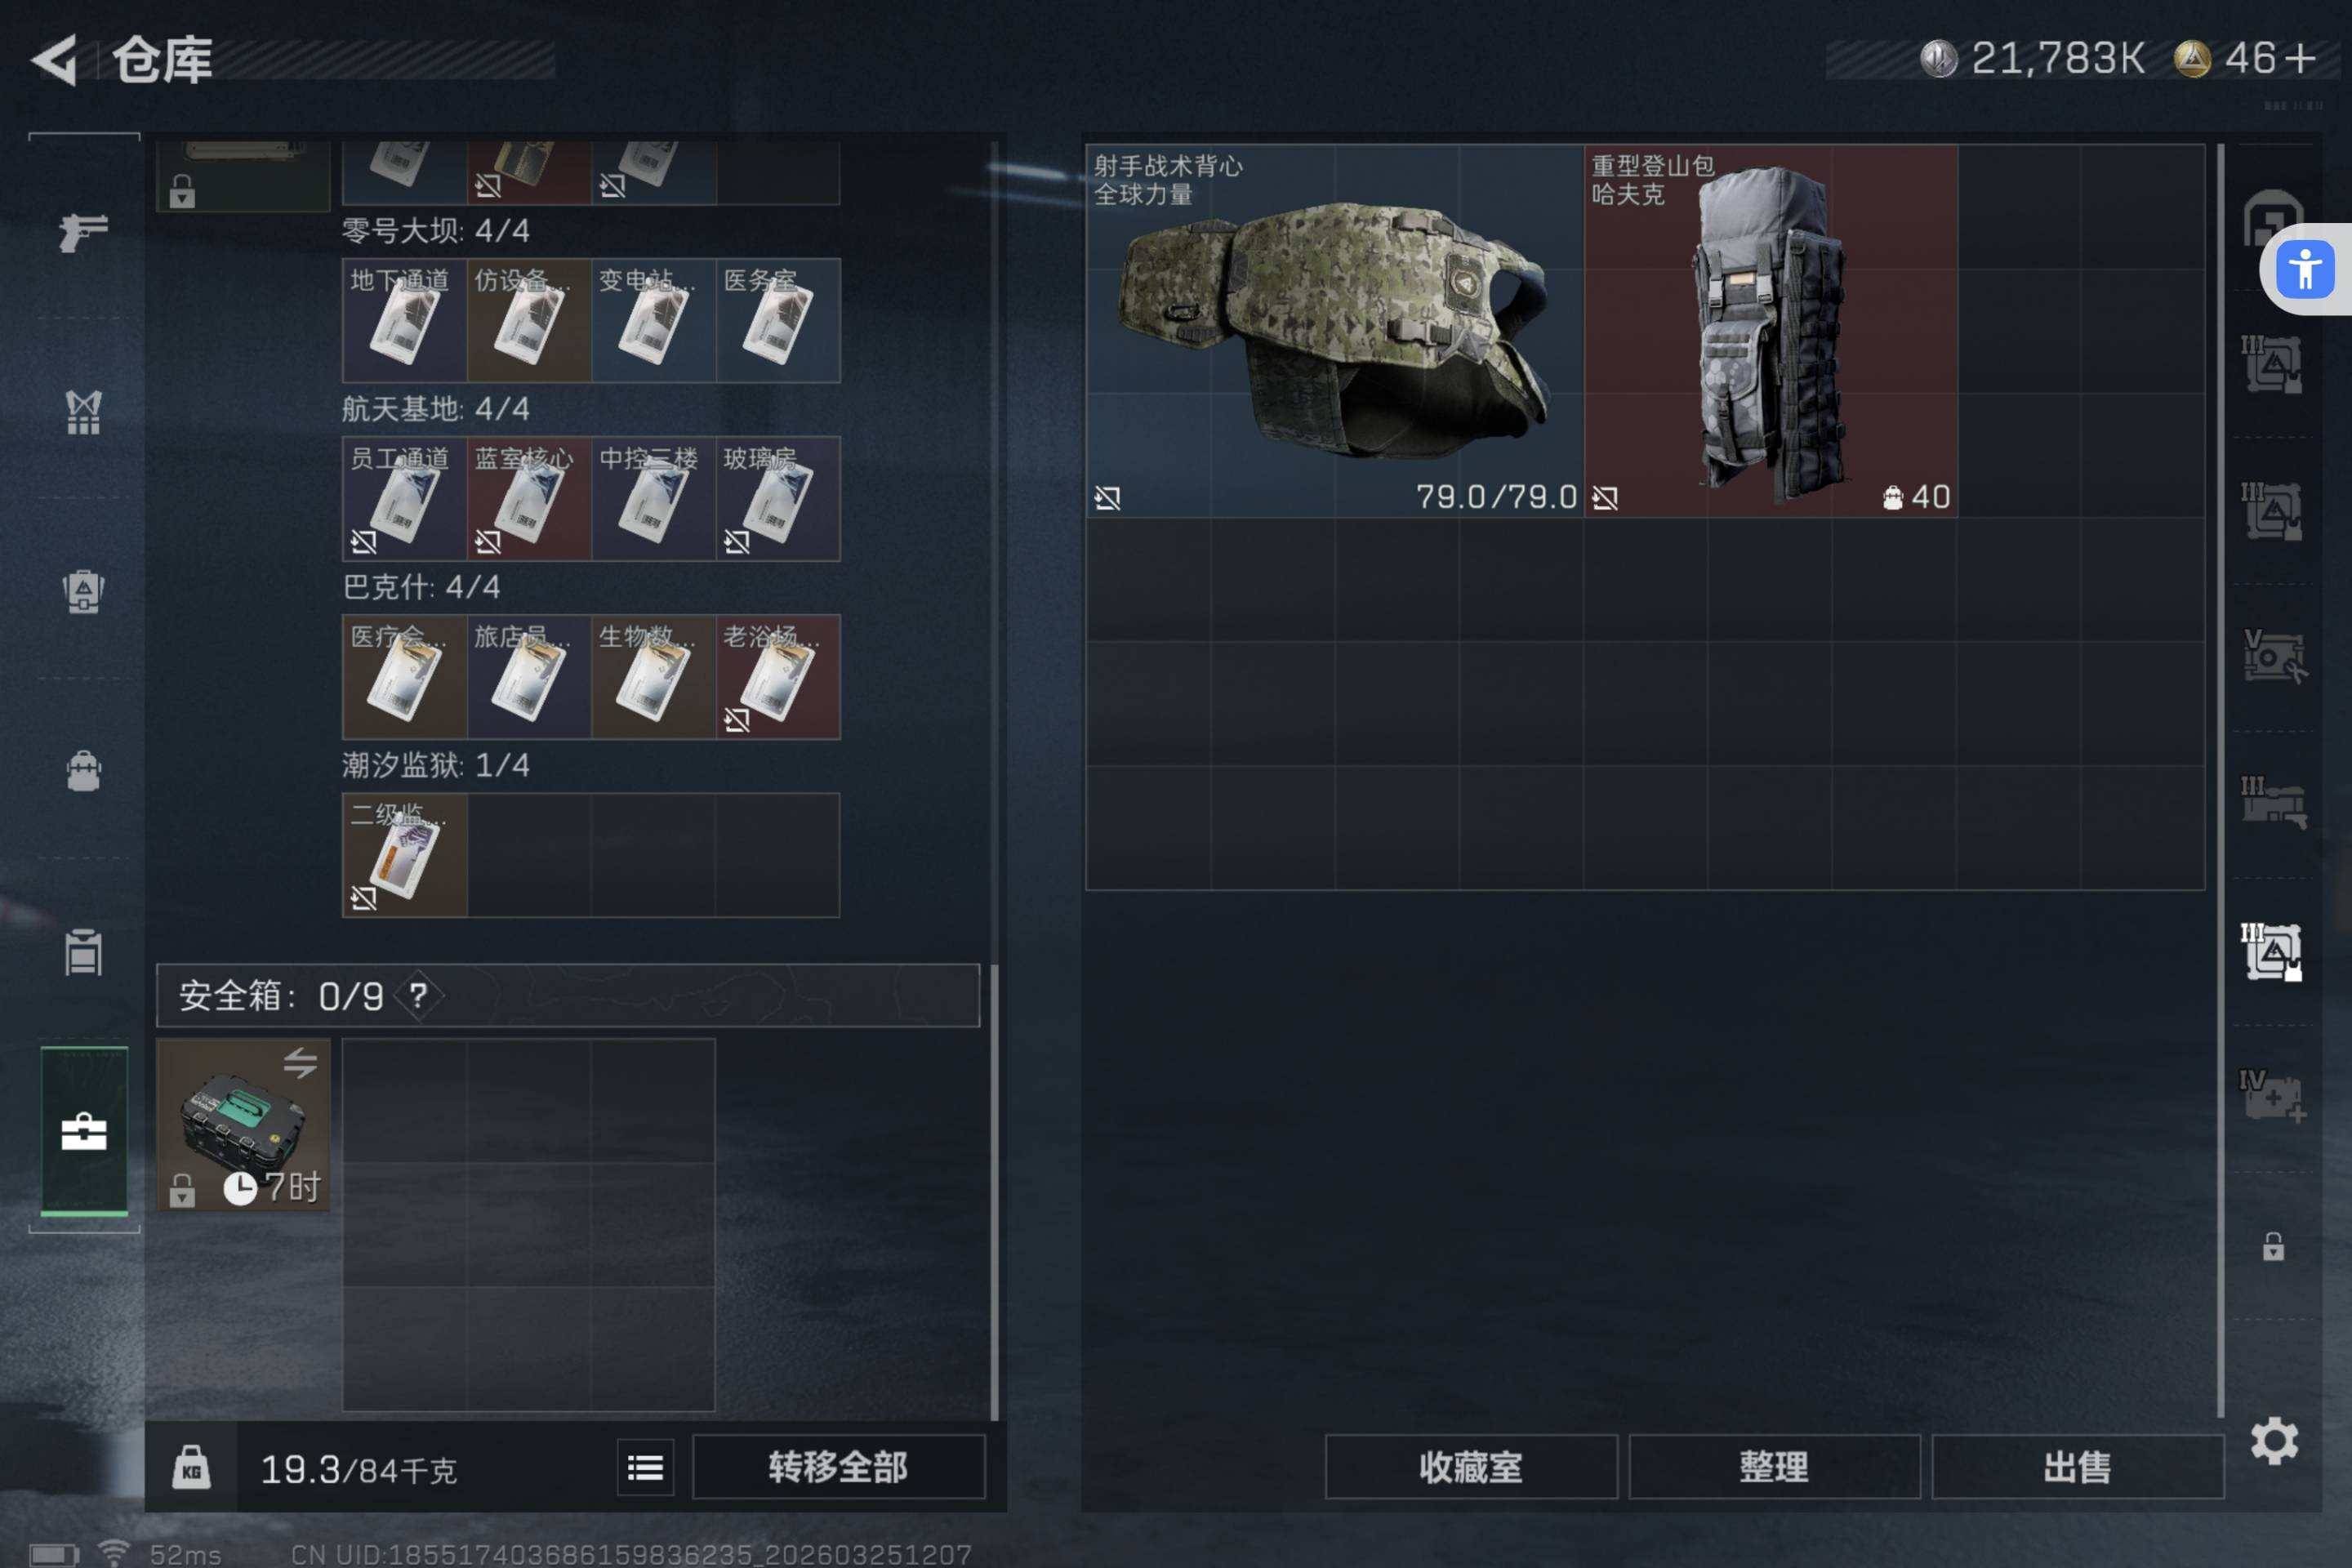Open settings gear at bottom right

2274,1441
